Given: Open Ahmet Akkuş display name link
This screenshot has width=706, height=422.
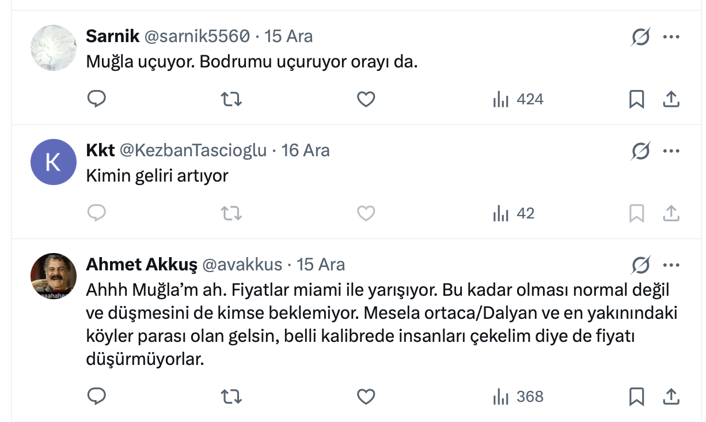Looking at the screenshot, I should coord(141,265).
